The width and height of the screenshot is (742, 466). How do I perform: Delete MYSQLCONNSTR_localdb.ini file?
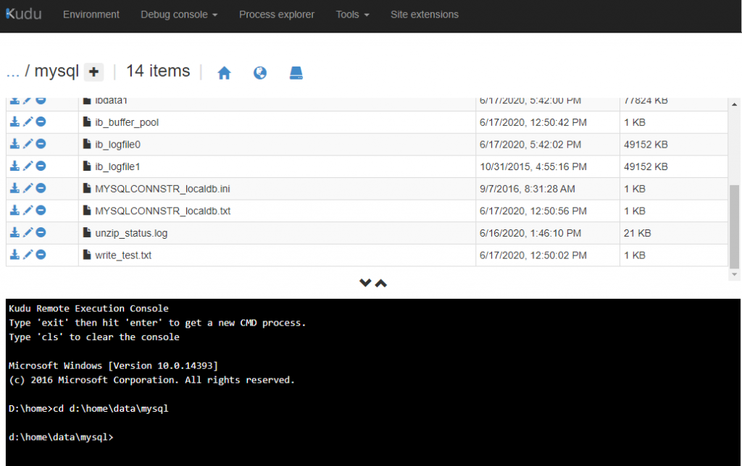[41, 188]
